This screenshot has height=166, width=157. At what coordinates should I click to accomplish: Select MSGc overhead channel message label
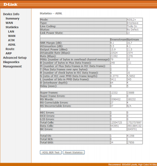[75, 60]
